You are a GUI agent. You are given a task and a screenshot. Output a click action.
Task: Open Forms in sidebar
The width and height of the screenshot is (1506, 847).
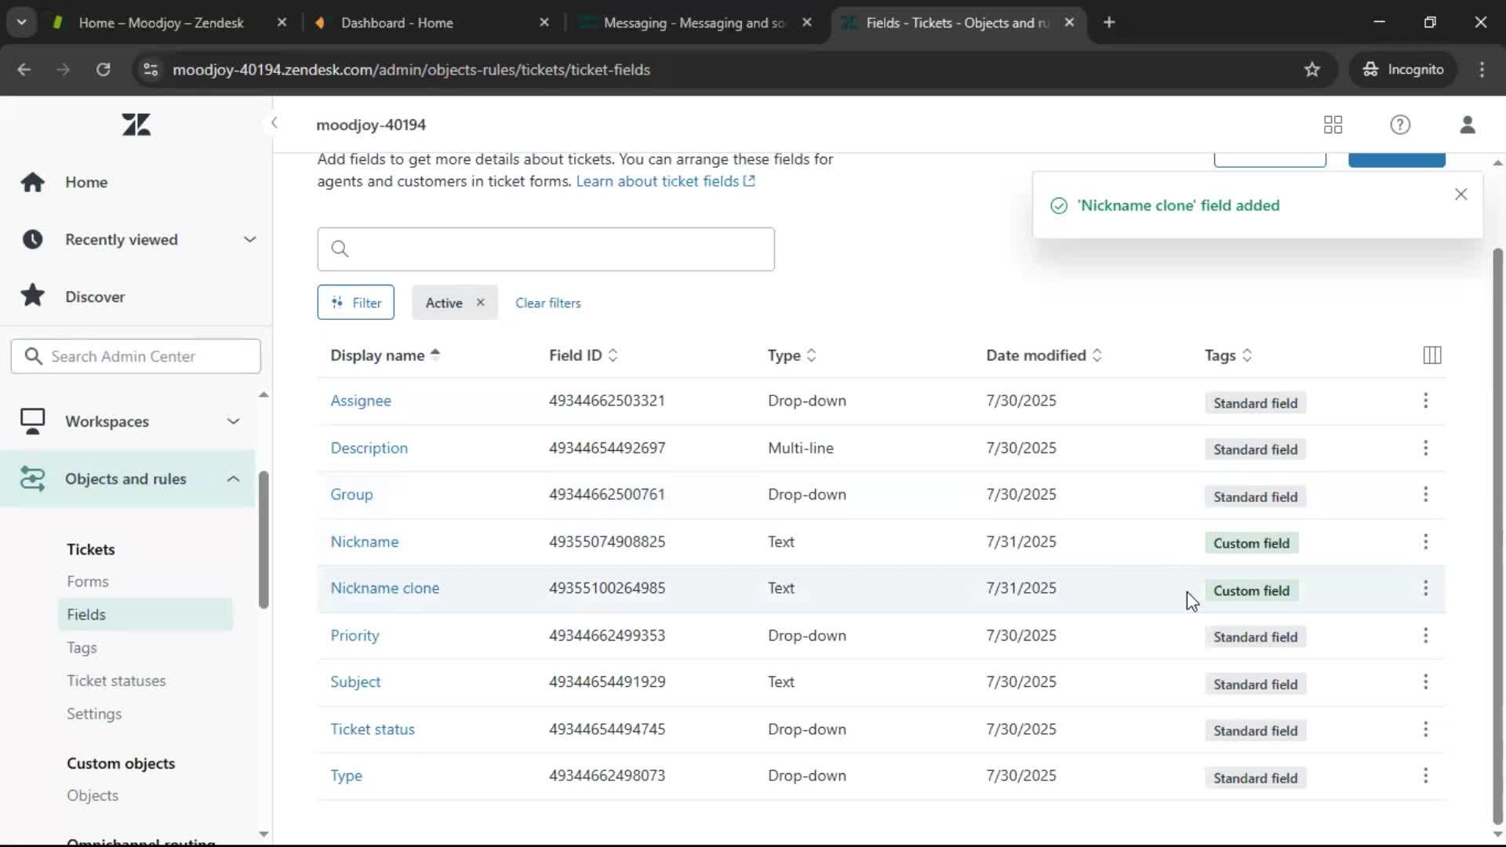point(88,582)
